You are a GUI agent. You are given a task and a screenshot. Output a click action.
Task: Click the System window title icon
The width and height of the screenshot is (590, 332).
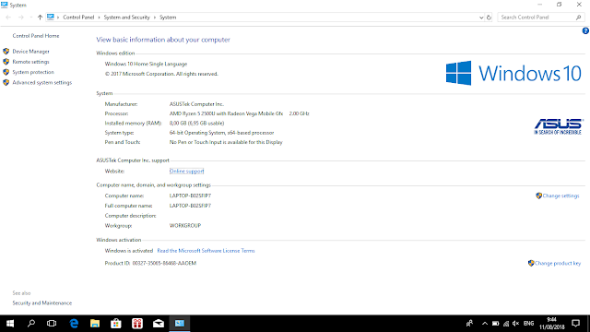[x=4, y=5]
